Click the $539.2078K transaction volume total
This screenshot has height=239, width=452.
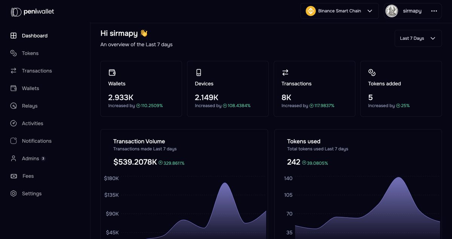(x=135, y=162)
